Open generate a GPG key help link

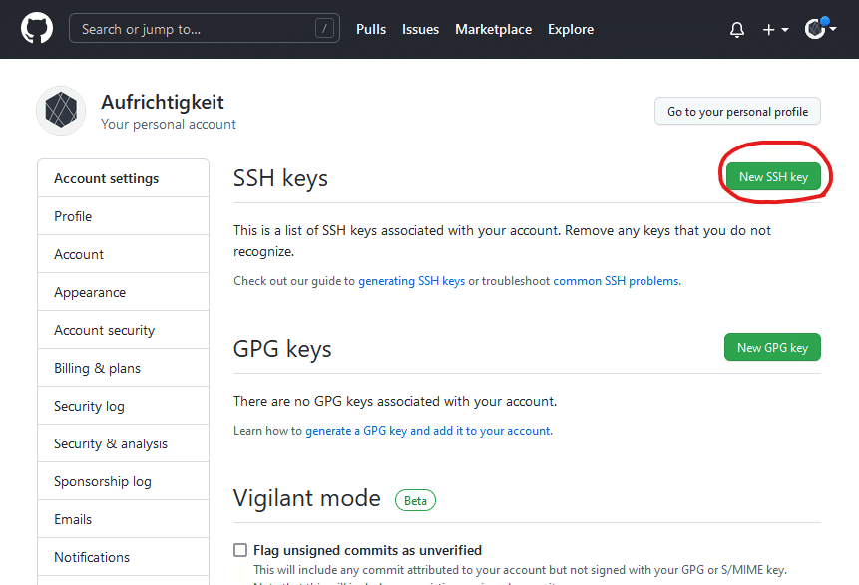click(428, 431)
